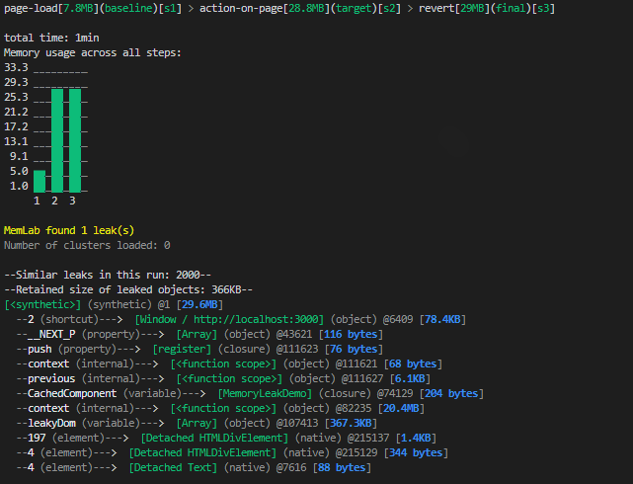Click 'Number of clusters loaded: 0' line

[x=87, y=245]
